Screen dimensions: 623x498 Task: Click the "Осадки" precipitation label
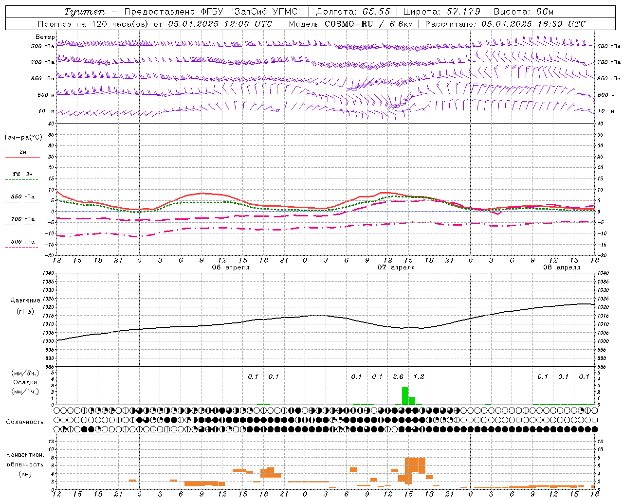point(25,382)
